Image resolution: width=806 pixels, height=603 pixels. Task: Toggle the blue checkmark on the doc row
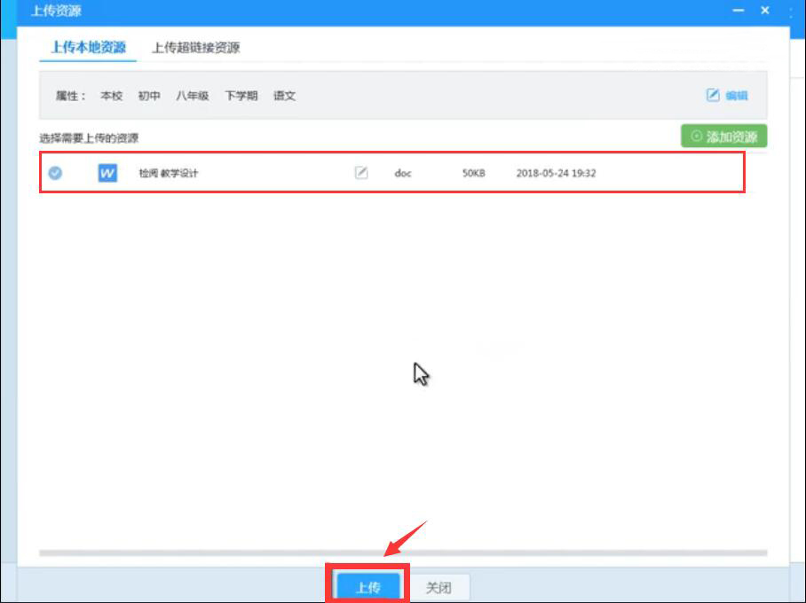coord(55,173)
